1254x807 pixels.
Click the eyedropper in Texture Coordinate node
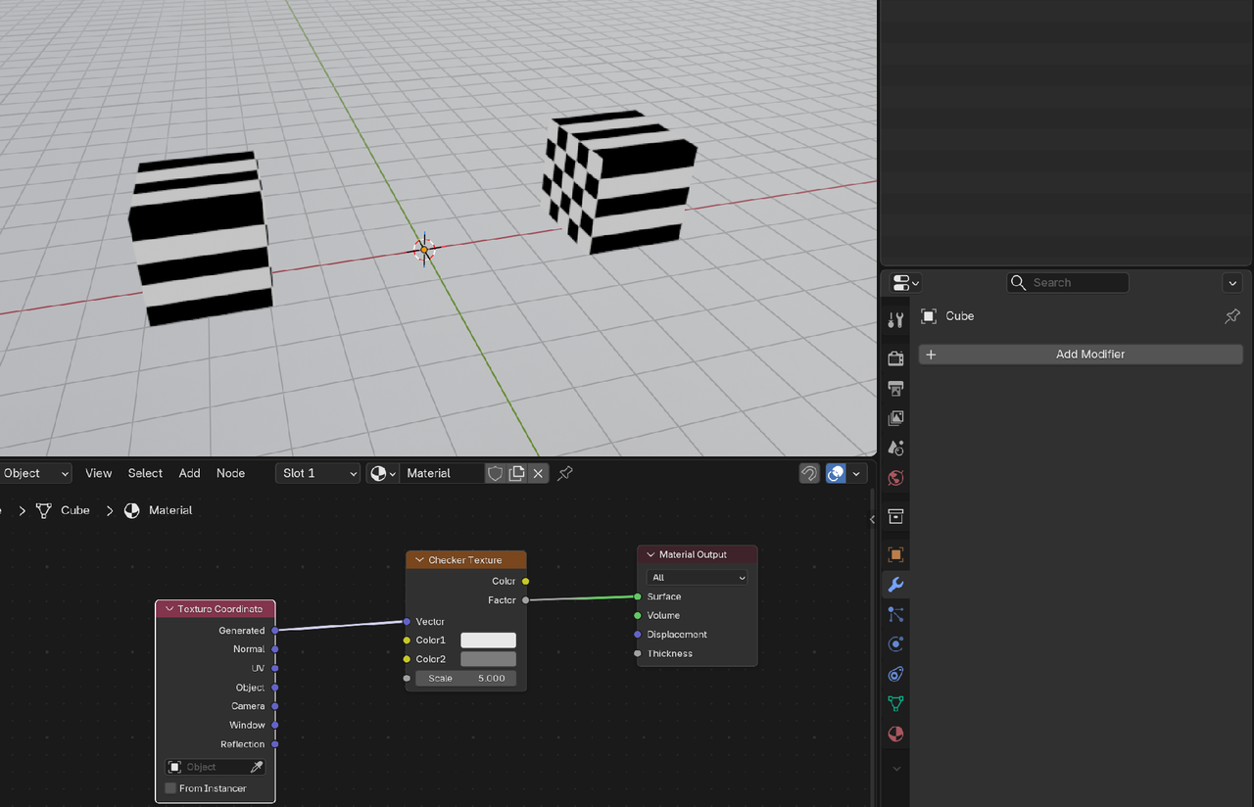[x=258, y=767]
